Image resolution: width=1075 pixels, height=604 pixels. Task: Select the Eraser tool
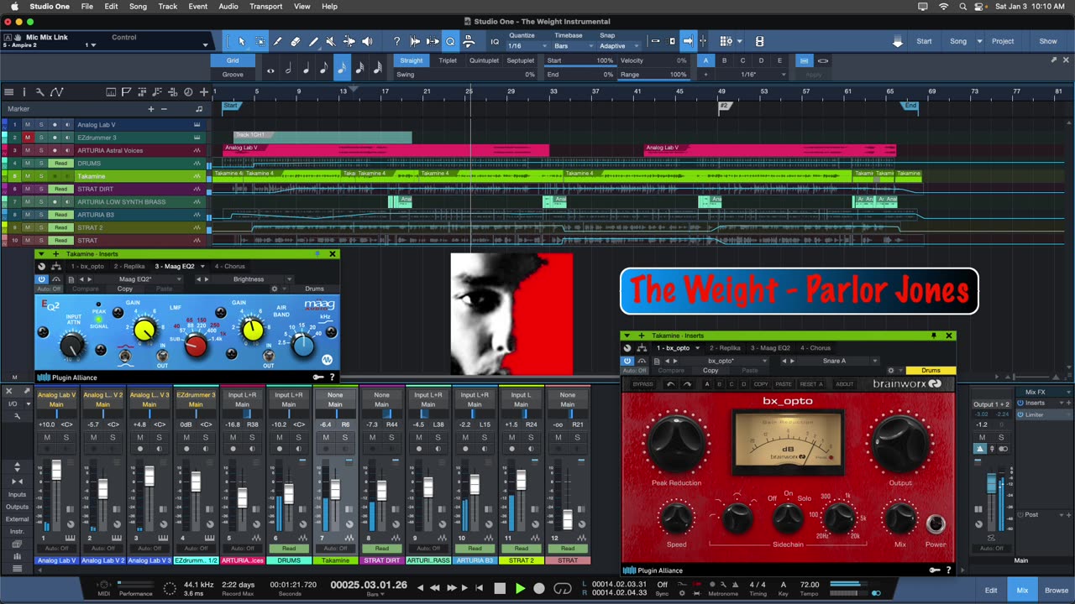[x=296, y=41]
